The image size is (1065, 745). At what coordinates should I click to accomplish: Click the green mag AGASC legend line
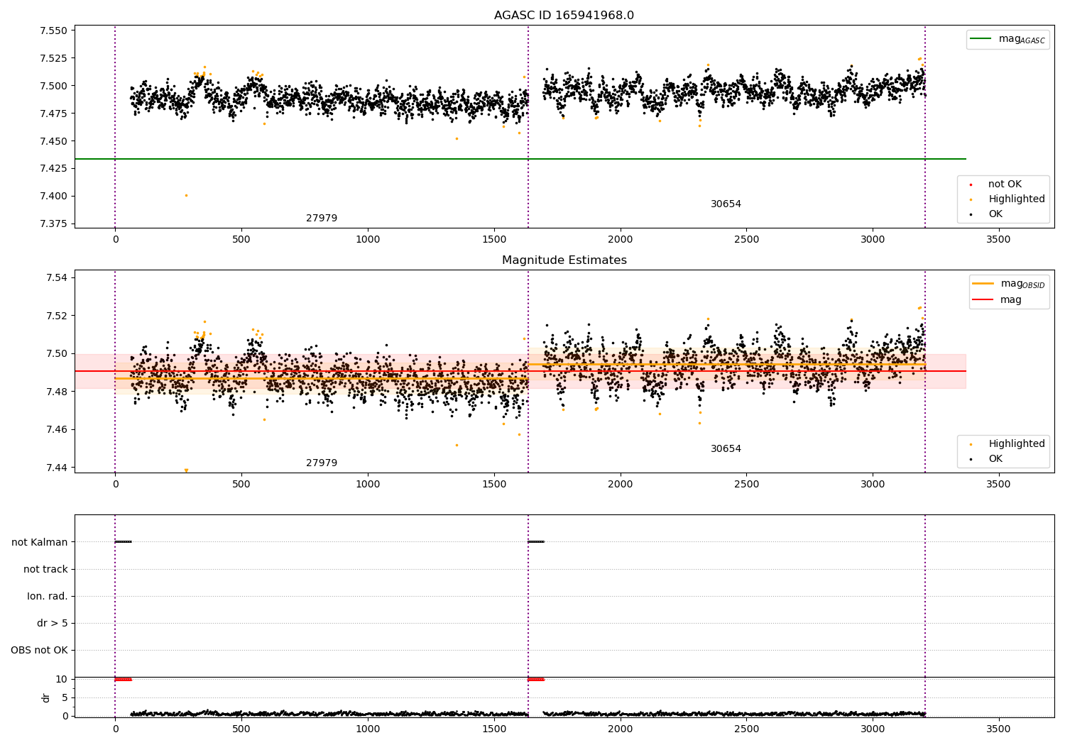tap(981, 39)
